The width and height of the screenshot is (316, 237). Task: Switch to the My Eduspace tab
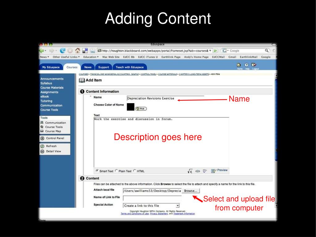pyautogui.click(x=51, y=67)
